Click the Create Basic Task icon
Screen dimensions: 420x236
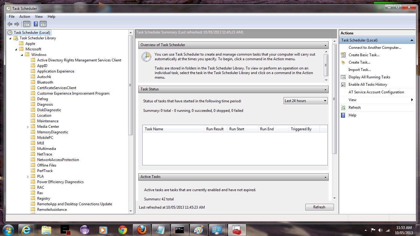(343, 55)
